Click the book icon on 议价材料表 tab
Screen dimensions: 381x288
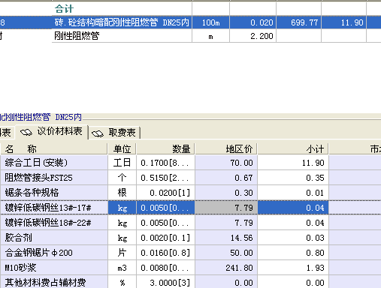(x=26, y=132)
